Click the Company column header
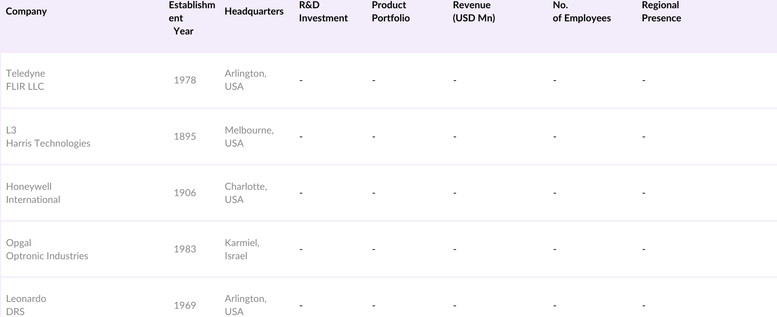The image size is (777, 317). point(26,11)
